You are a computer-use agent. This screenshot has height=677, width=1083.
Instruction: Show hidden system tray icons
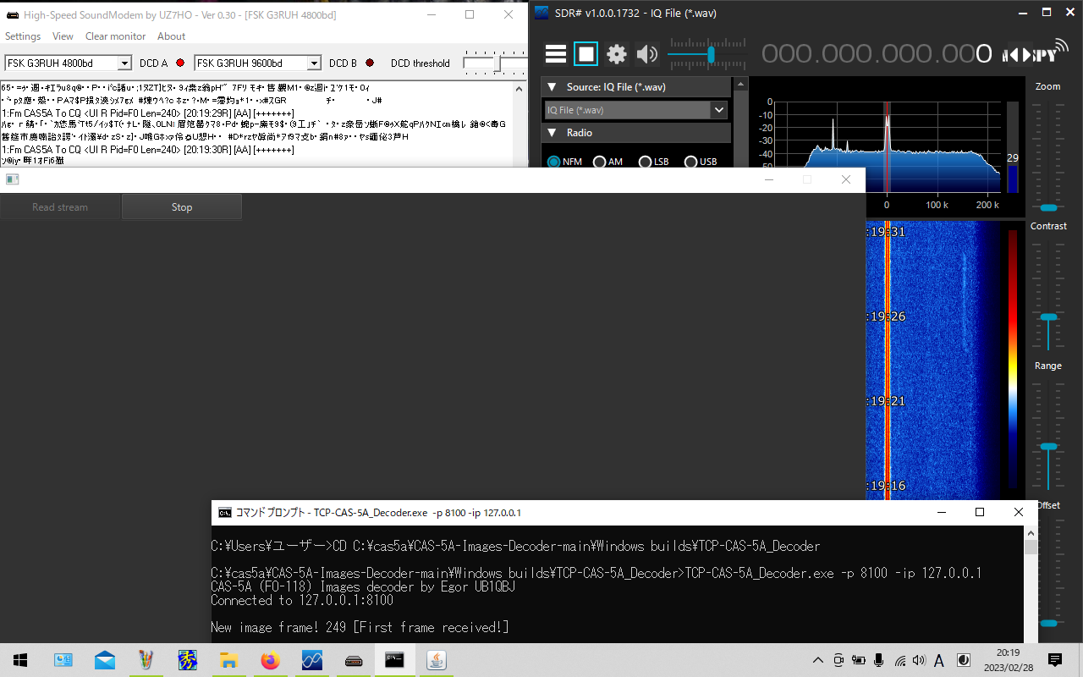[817, 660]
